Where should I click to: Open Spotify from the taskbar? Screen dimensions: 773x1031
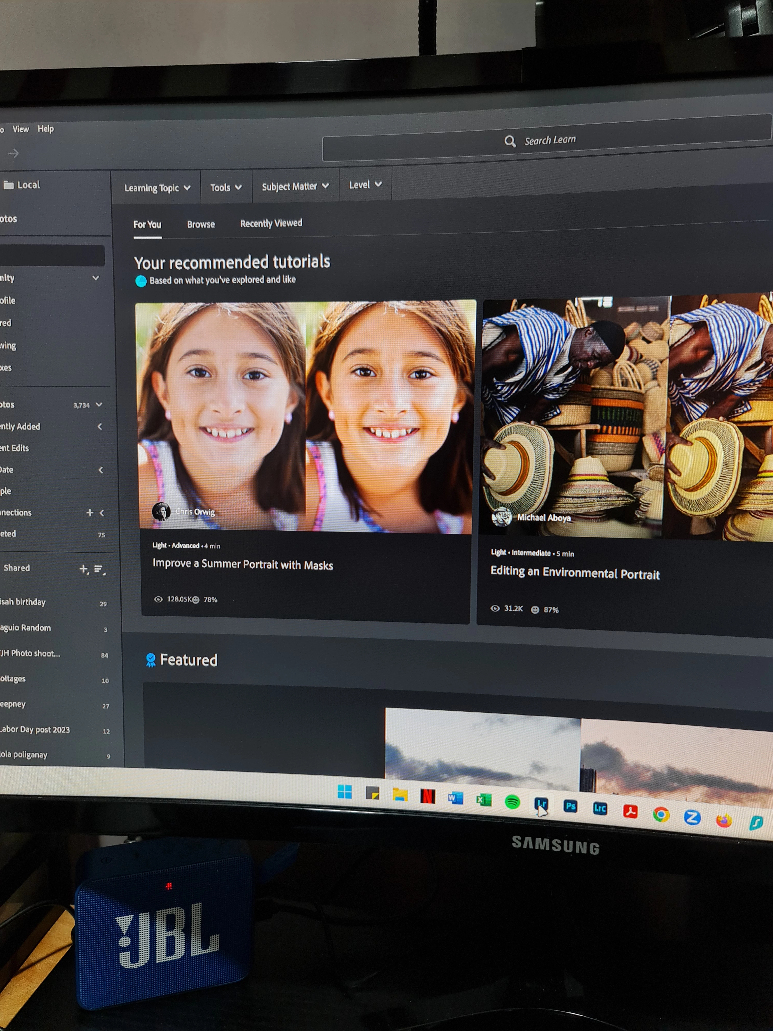512,802
